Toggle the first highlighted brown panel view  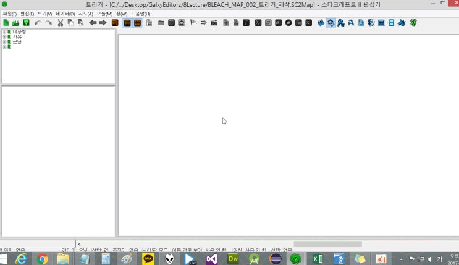tap(127, 23)
